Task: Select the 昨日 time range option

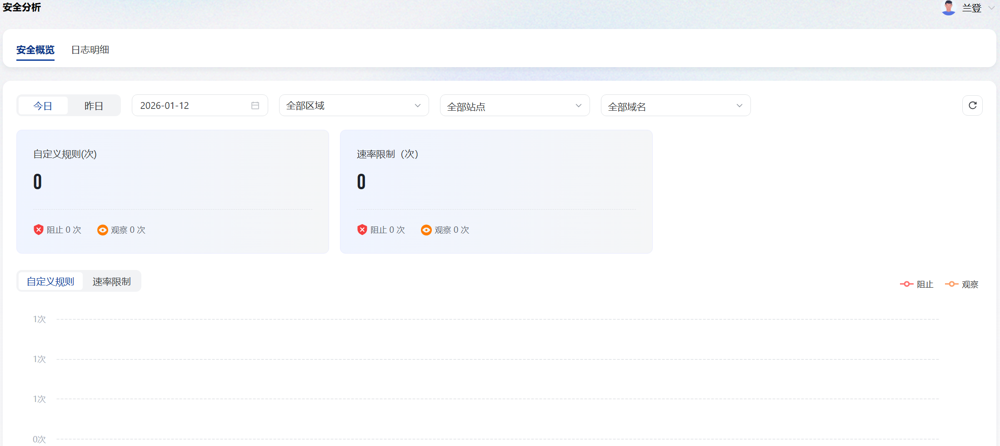Action: [94, 106]
